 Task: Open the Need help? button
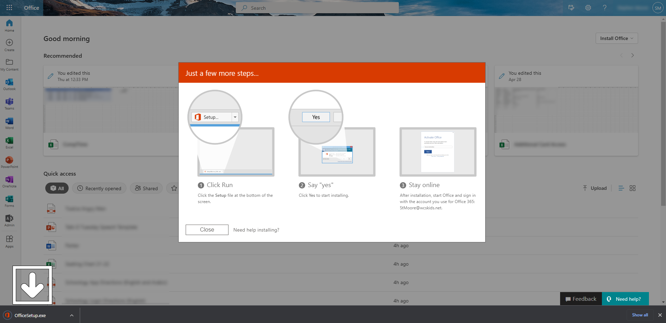(625, 299)
